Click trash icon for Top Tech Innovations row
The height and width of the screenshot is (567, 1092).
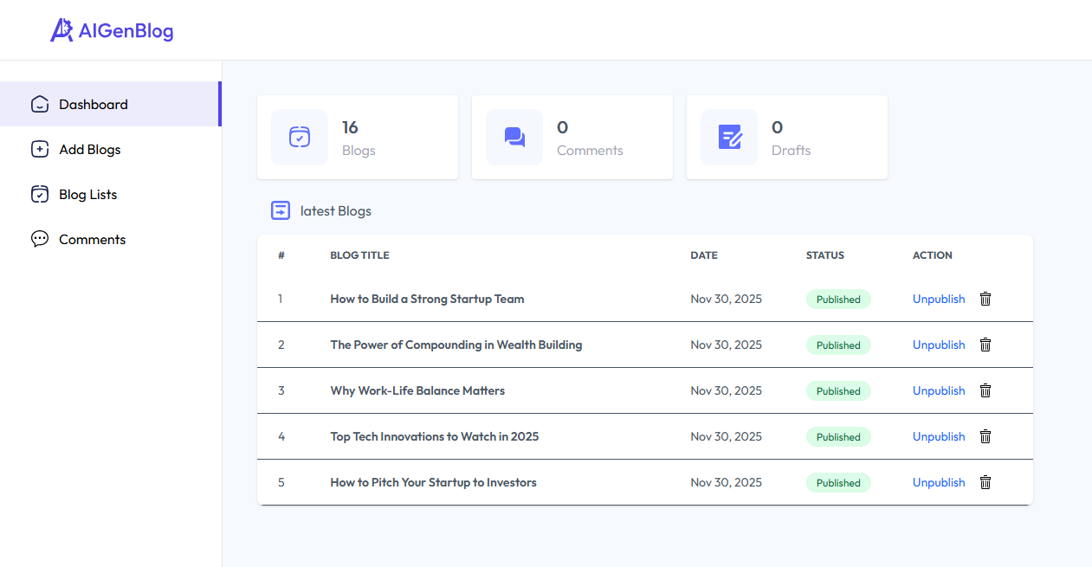[x=985, y=436]
